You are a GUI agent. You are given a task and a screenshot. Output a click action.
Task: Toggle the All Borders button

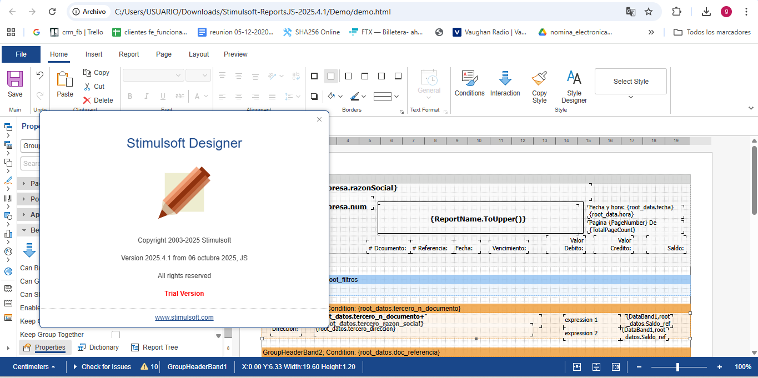pyautogui.click(x=314, y=76)
